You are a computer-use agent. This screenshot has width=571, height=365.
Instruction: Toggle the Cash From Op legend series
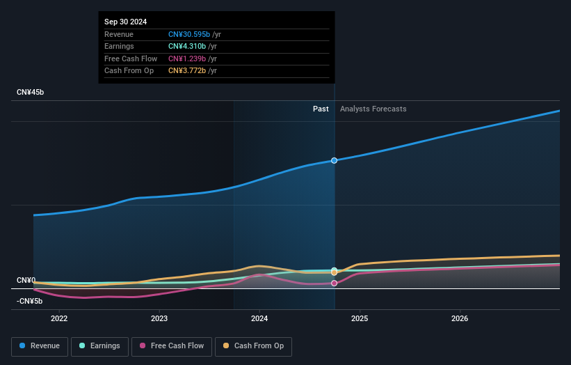(253, 346)
